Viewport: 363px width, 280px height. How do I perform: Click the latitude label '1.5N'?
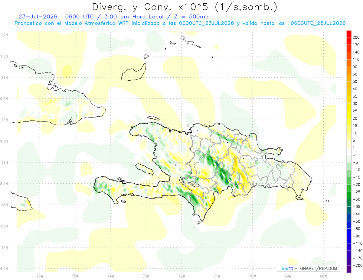click(x=4, y=56)
